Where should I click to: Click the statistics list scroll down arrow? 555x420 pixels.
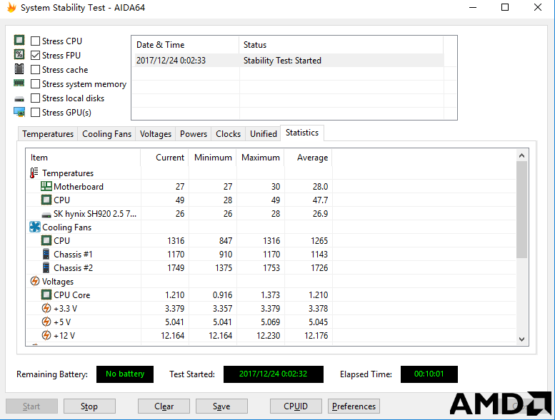[521, 339]
